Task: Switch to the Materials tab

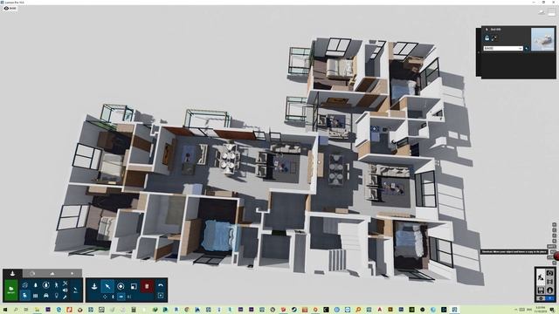Action: [32, 273]
